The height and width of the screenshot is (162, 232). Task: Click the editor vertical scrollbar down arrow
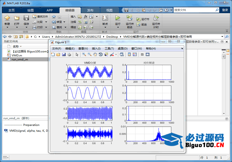point(224,113)
